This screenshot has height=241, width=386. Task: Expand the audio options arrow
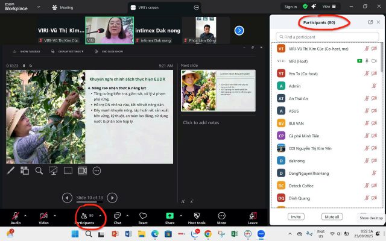pyautogui.click(x=27, y=215)
